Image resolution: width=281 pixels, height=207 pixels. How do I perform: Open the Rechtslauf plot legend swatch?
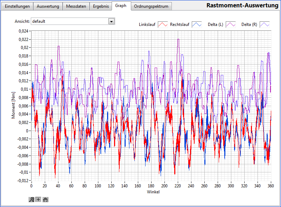(x=197, y=25)
